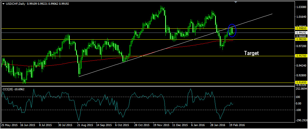Click the 14 Sep 2015 date label
This screenshot has height=129, width=308.
click(x=104, y=125)
